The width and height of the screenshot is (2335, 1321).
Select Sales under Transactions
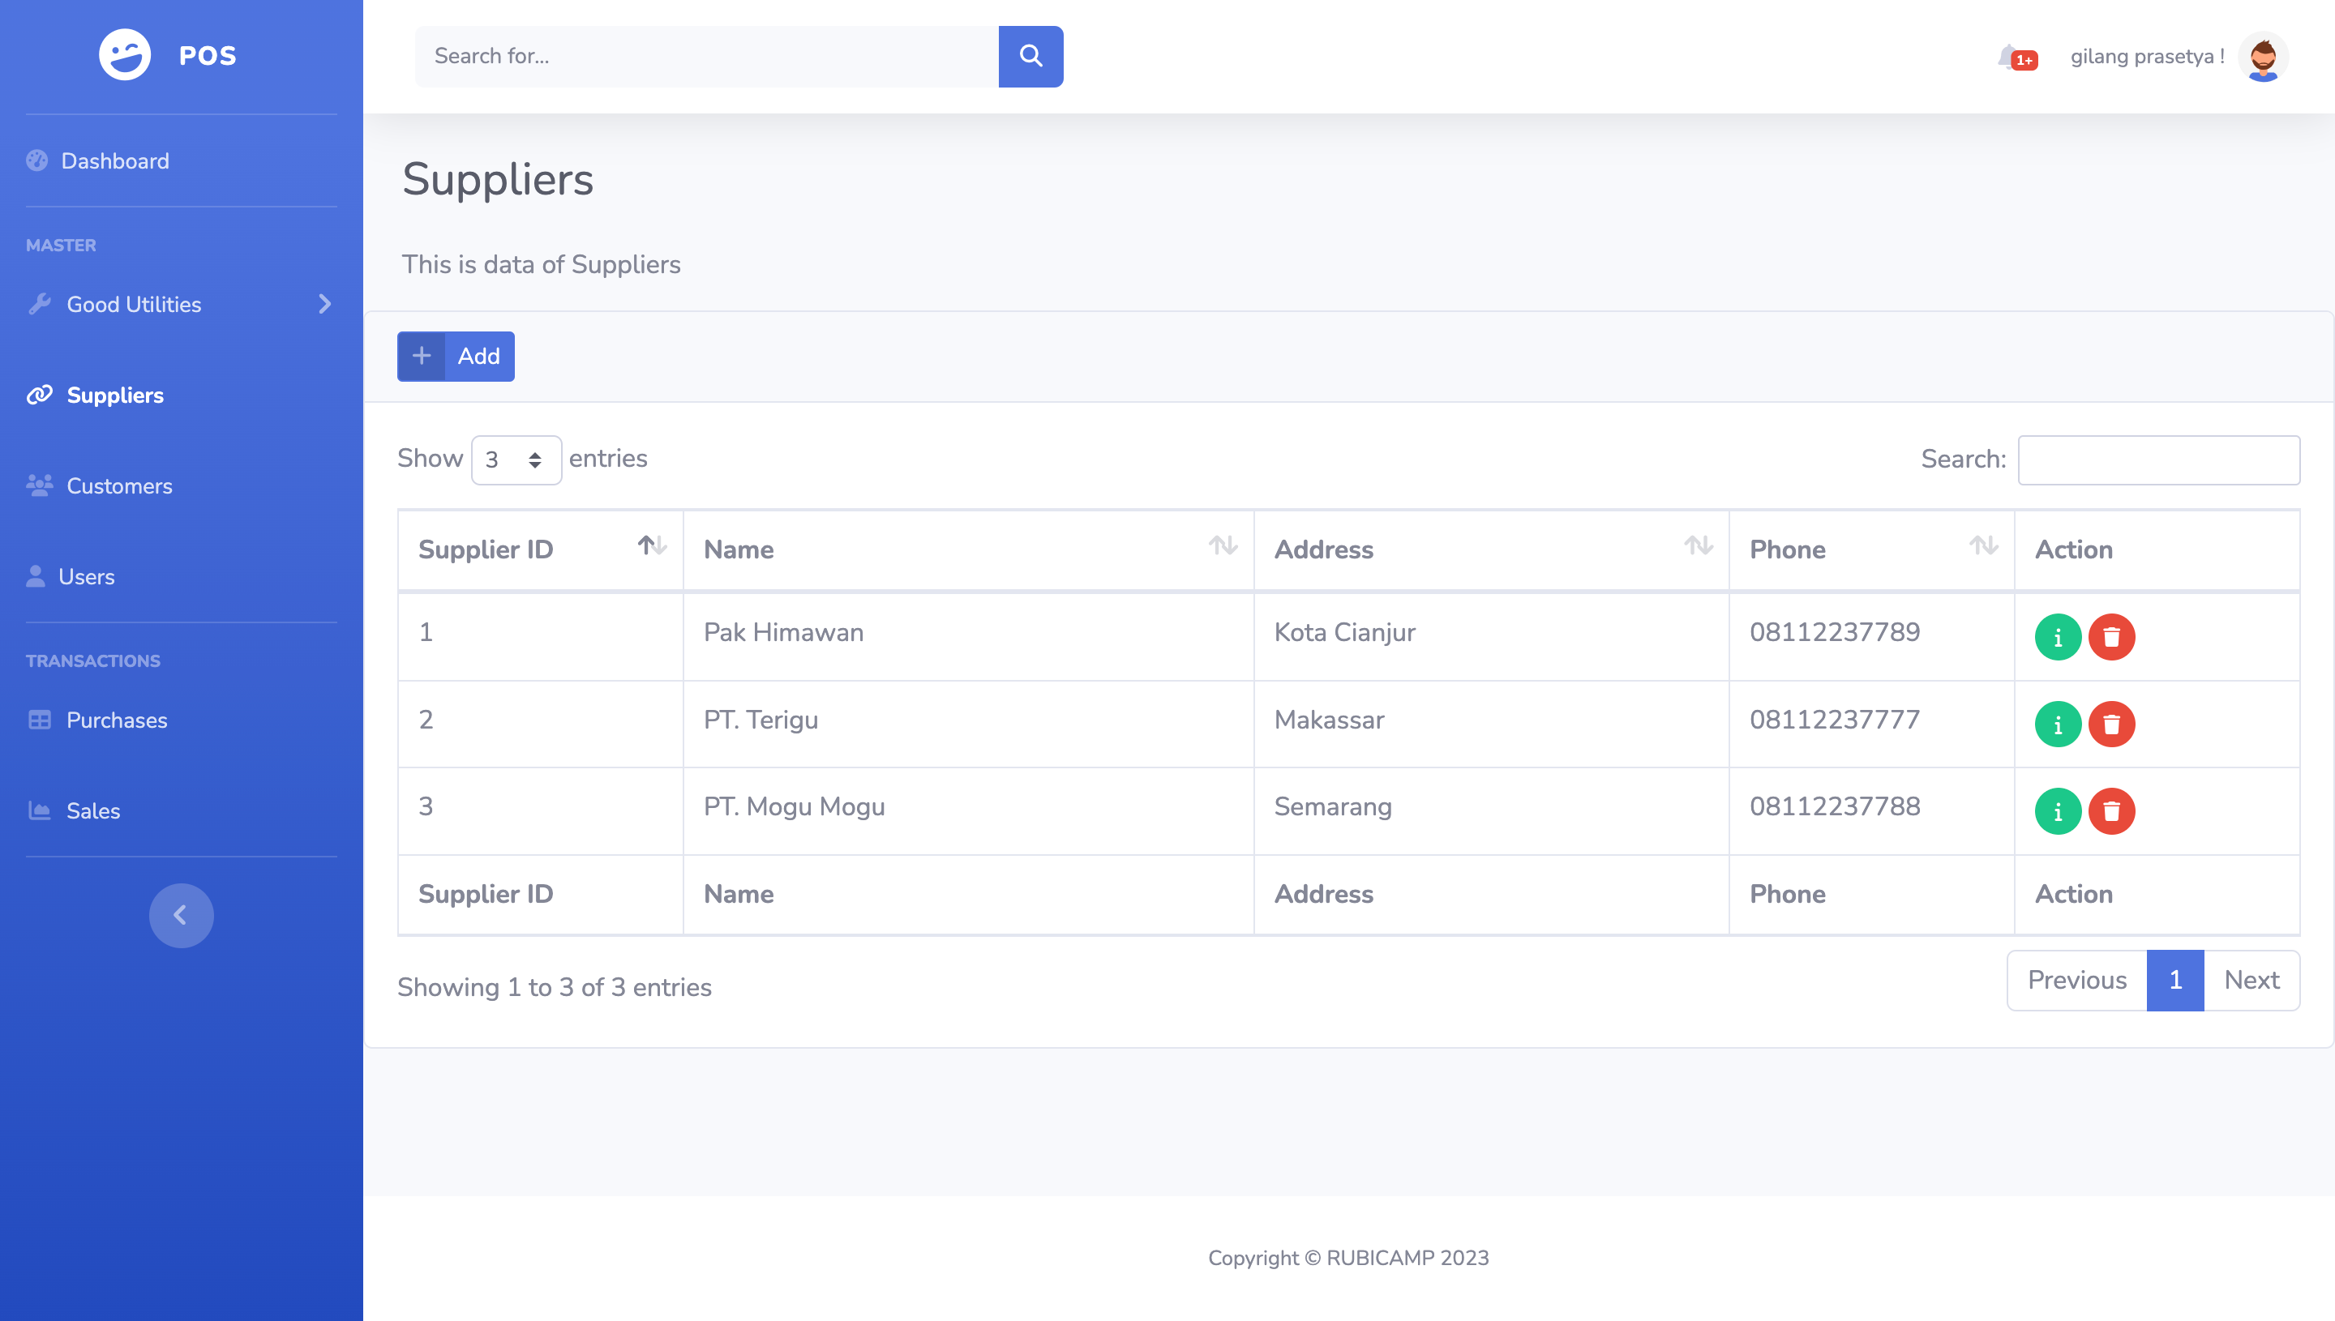pyautogui.click(x=92, y=810)
